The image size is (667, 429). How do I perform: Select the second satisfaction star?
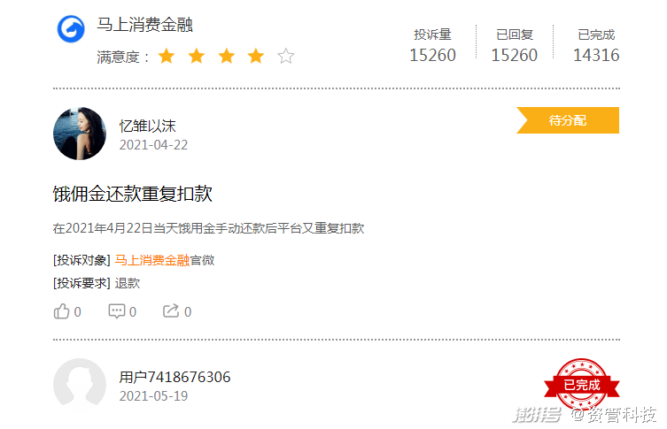click(x=197, y=56)
